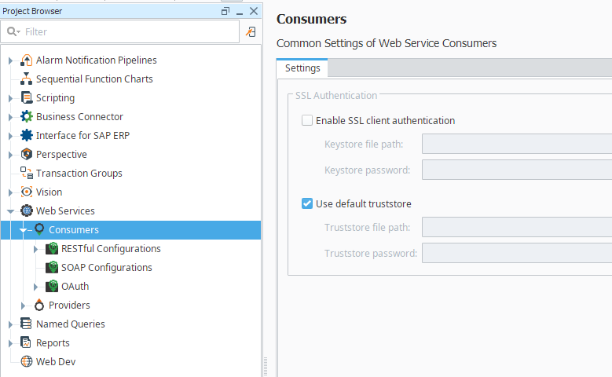Screen dimensions: 612x377
Task: Click the Vision eye icon
Action: point(27,192)
